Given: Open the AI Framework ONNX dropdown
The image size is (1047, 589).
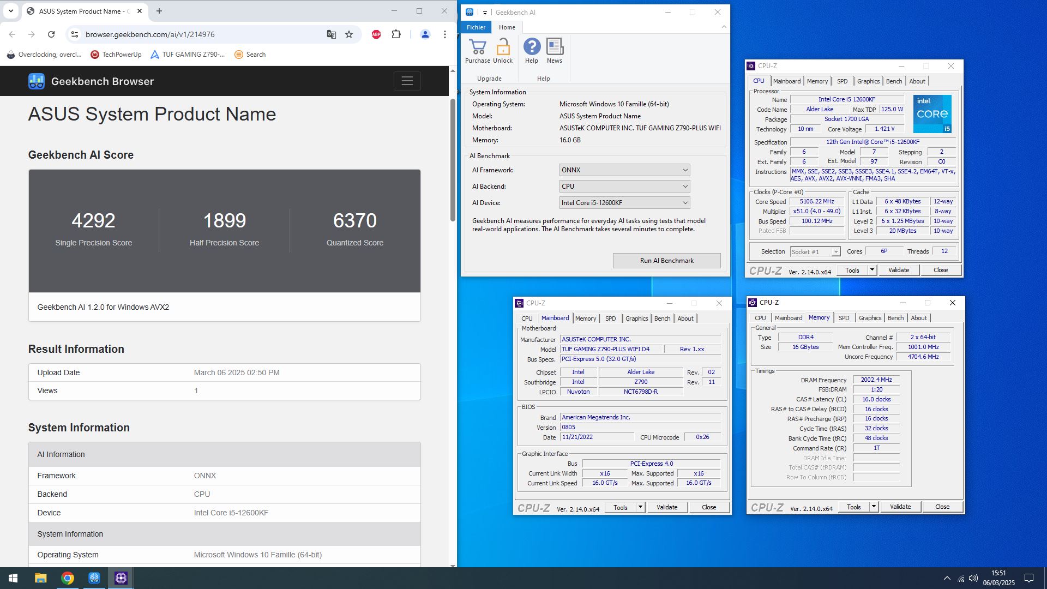Looking at the screenshot, I should (624, 170).
